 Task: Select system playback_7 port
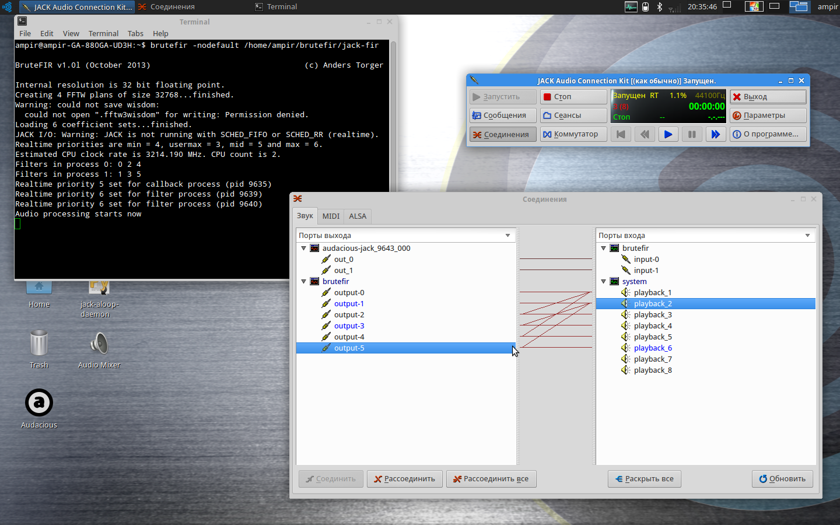[652, 359]
